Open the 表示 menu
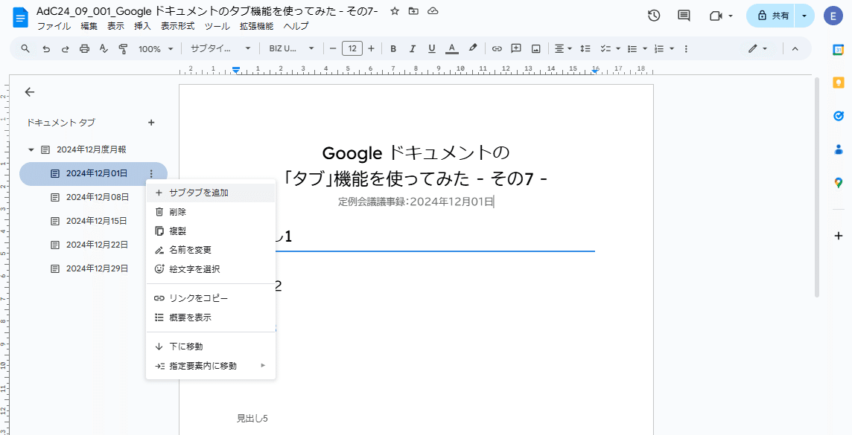The width and height of the screenshot is (852, 435). 115,26
